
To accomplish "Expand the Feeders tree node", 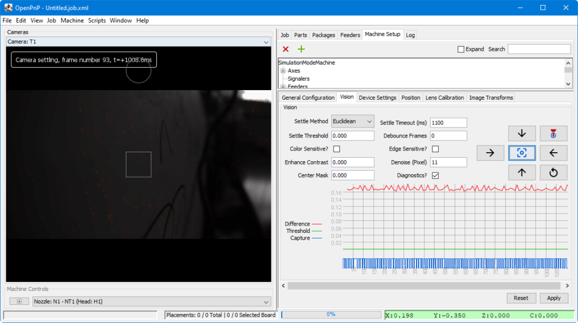I will (283, 87).
